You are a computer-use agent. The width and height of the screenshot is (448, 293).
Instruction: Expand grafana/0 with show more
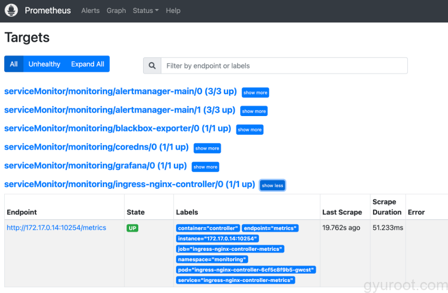[206, 167]
